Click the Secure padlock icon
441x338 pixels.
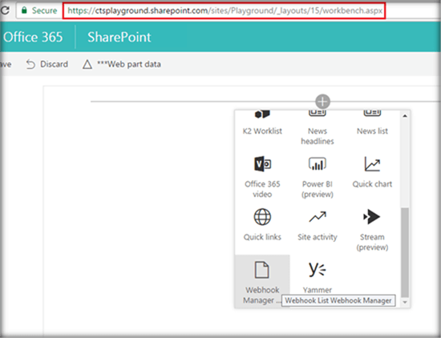24,10
